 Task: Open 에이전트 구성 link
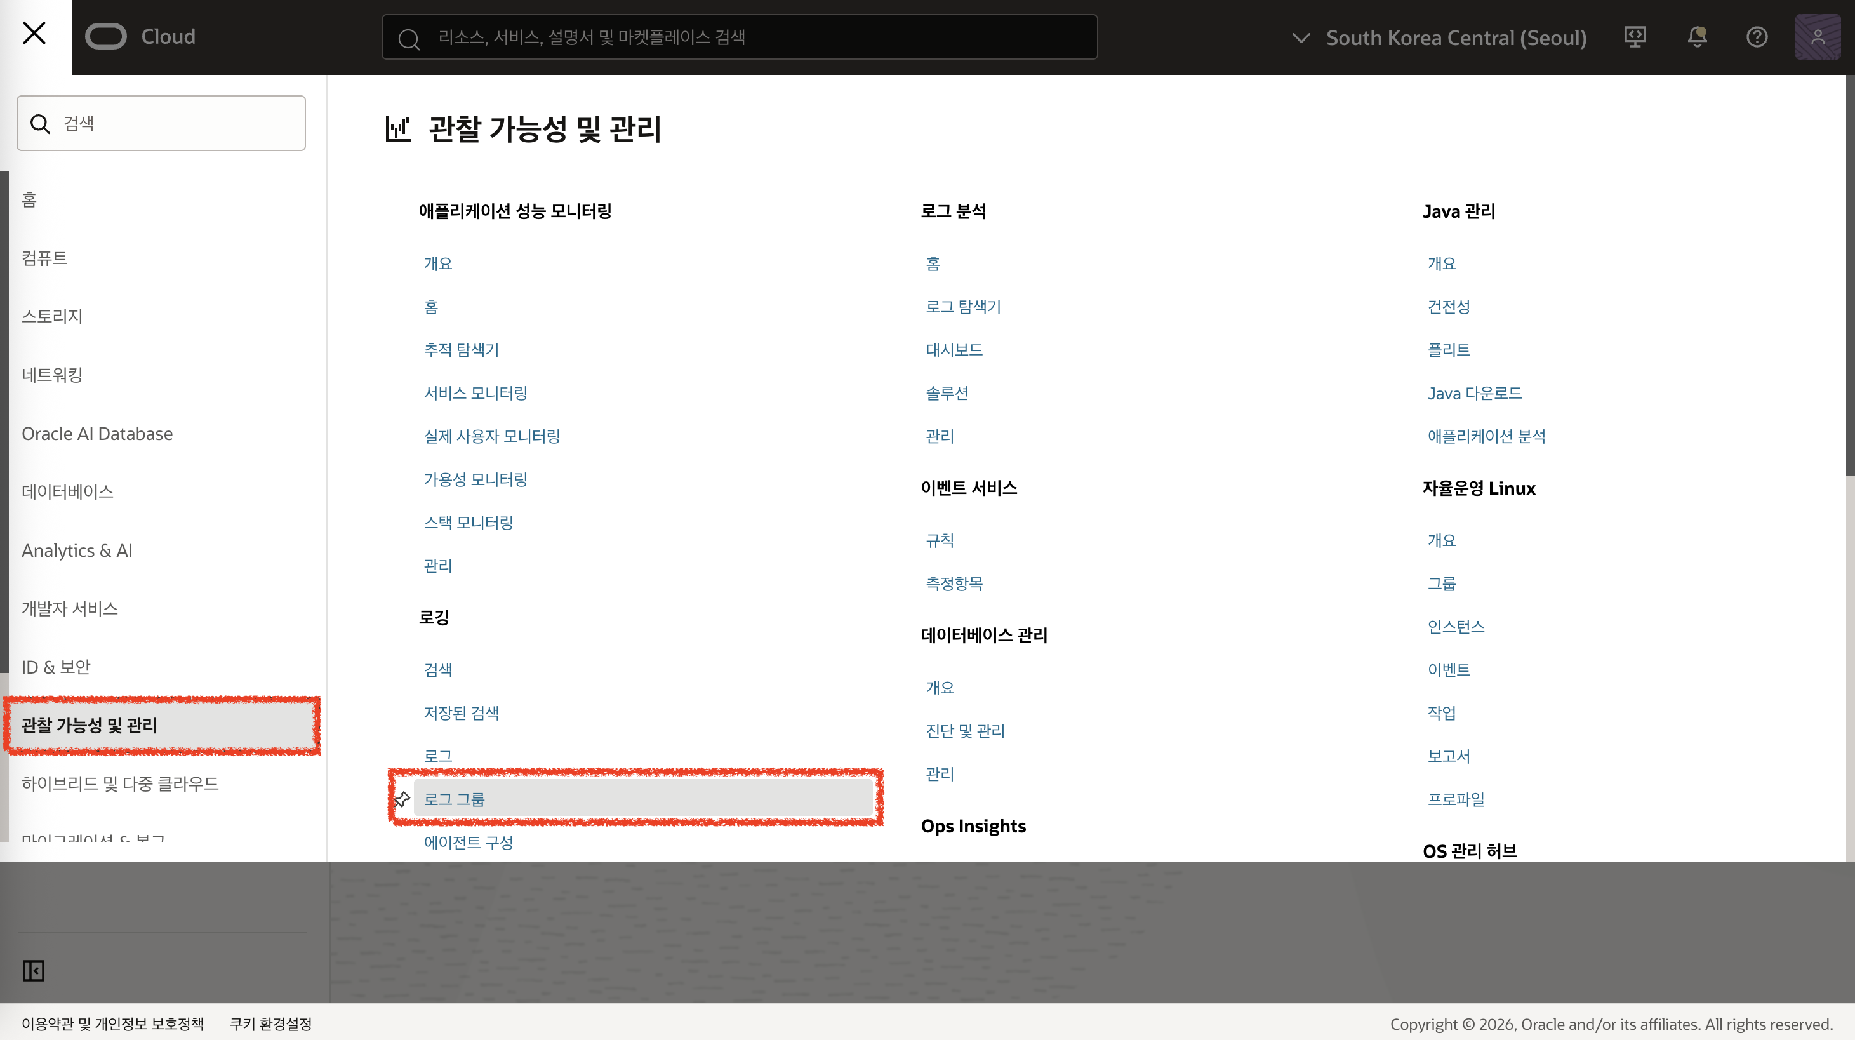(468, 843)
